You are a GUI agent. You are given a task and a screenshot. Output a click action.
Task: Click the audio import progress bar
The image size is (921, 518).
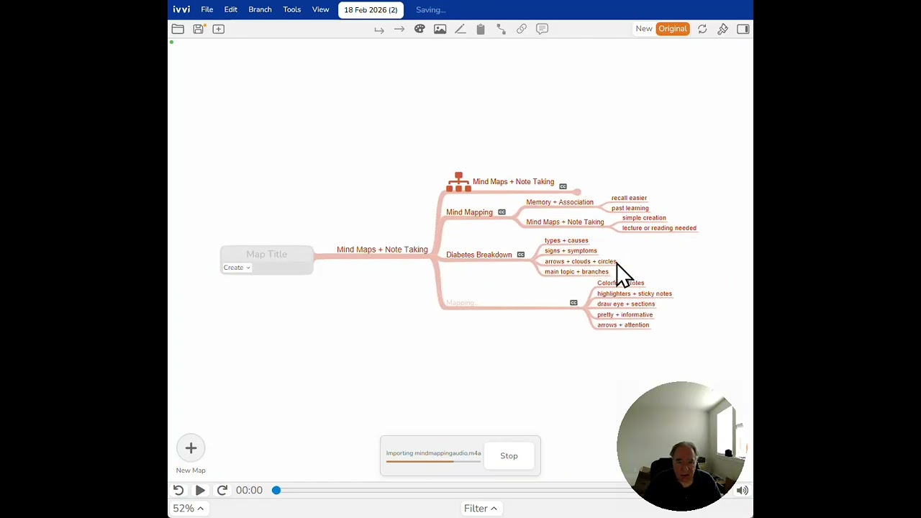point(433,461)
